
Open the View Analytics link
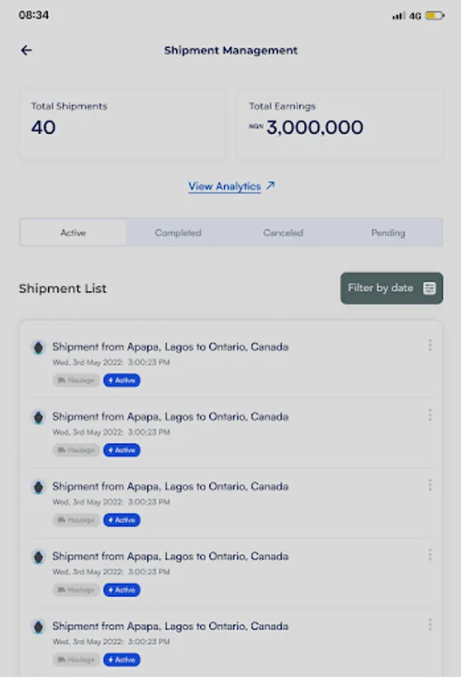224,187
